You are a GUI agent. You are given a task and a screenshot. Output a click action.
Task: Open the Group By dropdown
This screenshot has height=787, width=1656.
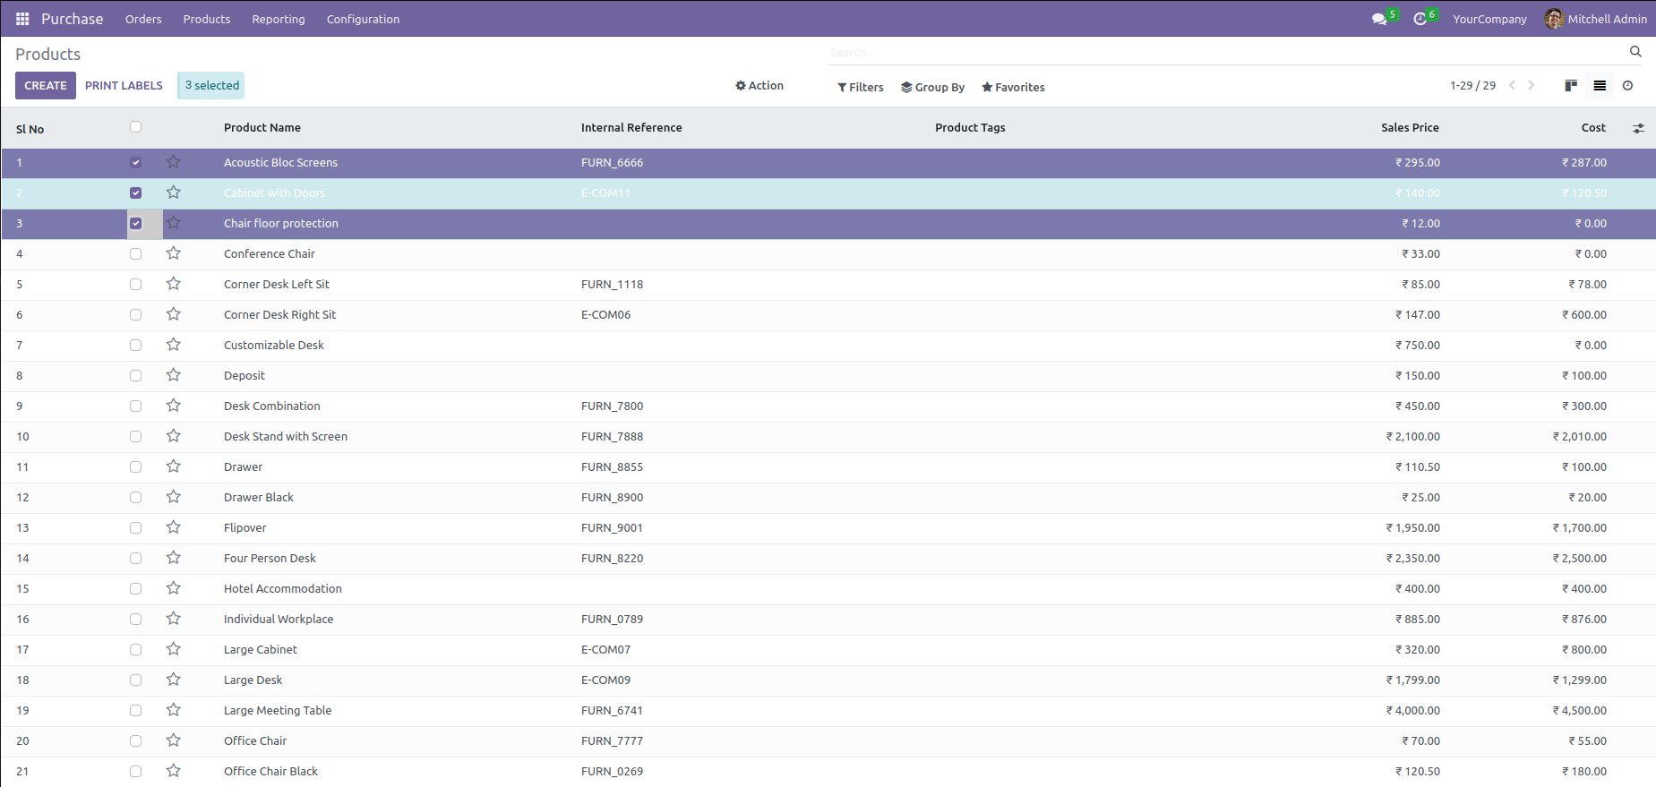click(x=932, y=87)
